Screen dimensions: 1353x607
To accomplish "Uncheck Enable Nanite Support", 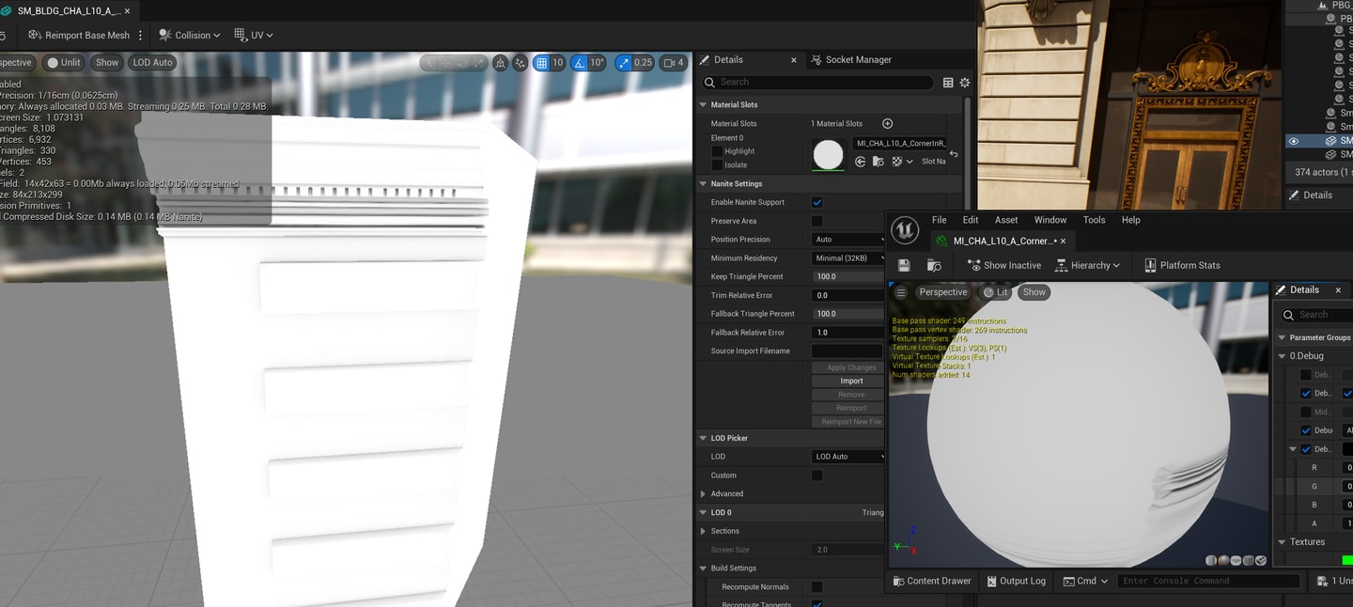I will click(x=816, y=202).
